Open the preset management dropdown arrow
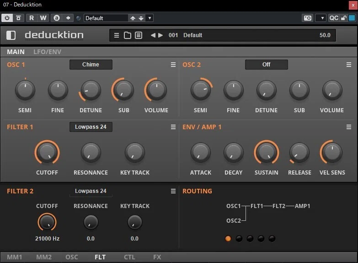The height and width of the screenshot is (263, 358). (x=150, y=18)
